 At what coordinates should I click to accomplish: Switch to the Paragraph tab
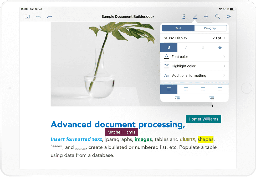point(211,28)
